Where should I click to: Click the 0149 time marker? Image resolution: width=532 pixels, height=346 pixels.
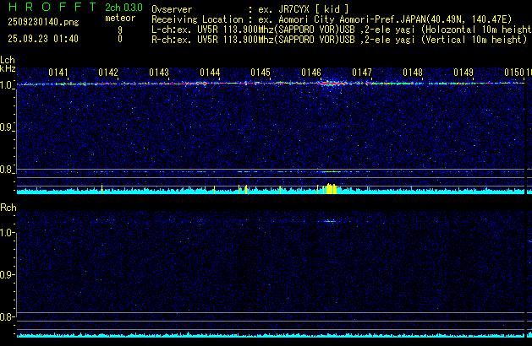pos(463,73)
